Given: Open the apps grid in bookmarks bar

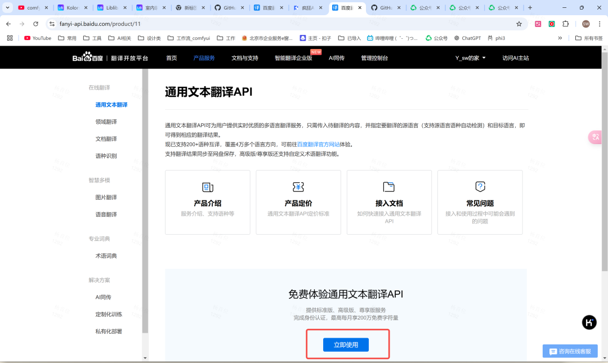Looking at the screenshot, I should [x=10, y=38].
